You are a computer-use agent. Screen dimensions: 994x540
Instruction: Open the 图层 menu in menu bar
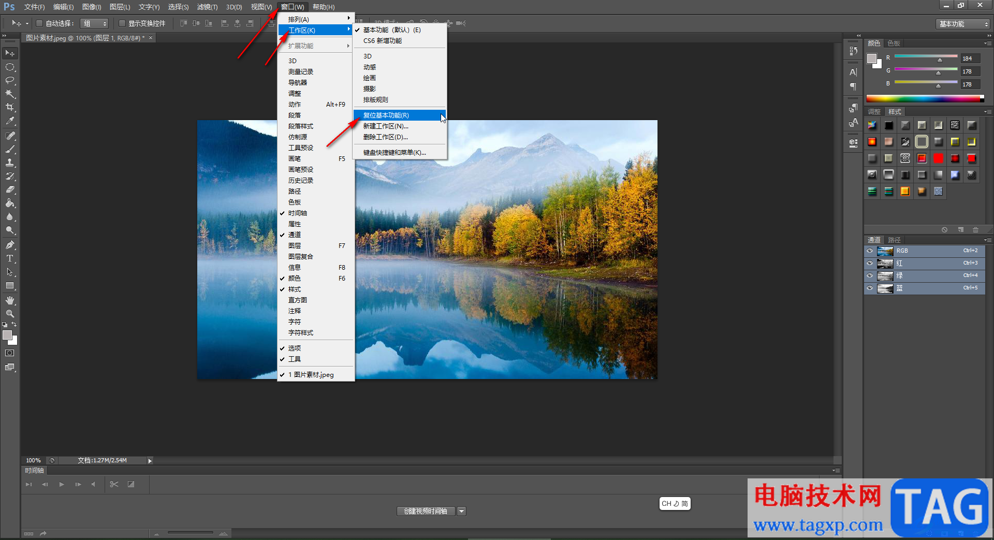click(x=120, y=7)
